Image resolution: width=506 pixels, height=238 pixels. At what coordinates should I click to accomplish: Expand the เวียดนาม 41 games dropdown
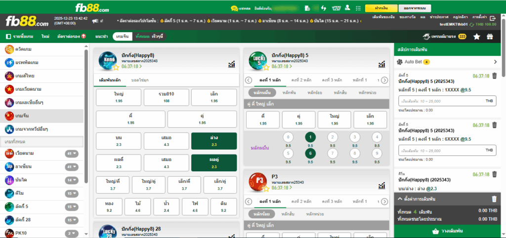[72, 154]
